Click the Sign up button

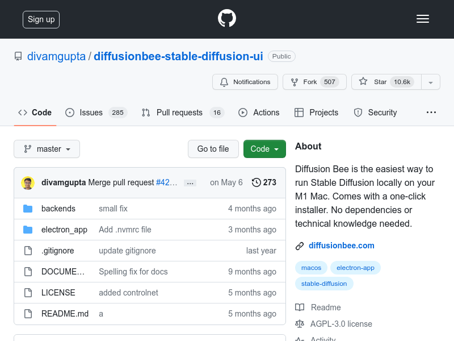coord(41,19)
